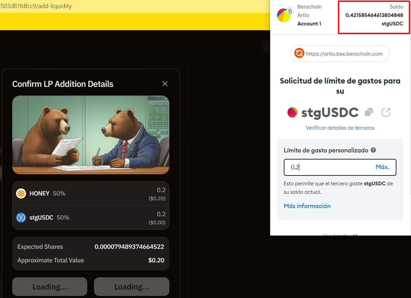Screen dimensions: 411x298
Task: Click the left Loading... button
Action: [x=50, y=287]
